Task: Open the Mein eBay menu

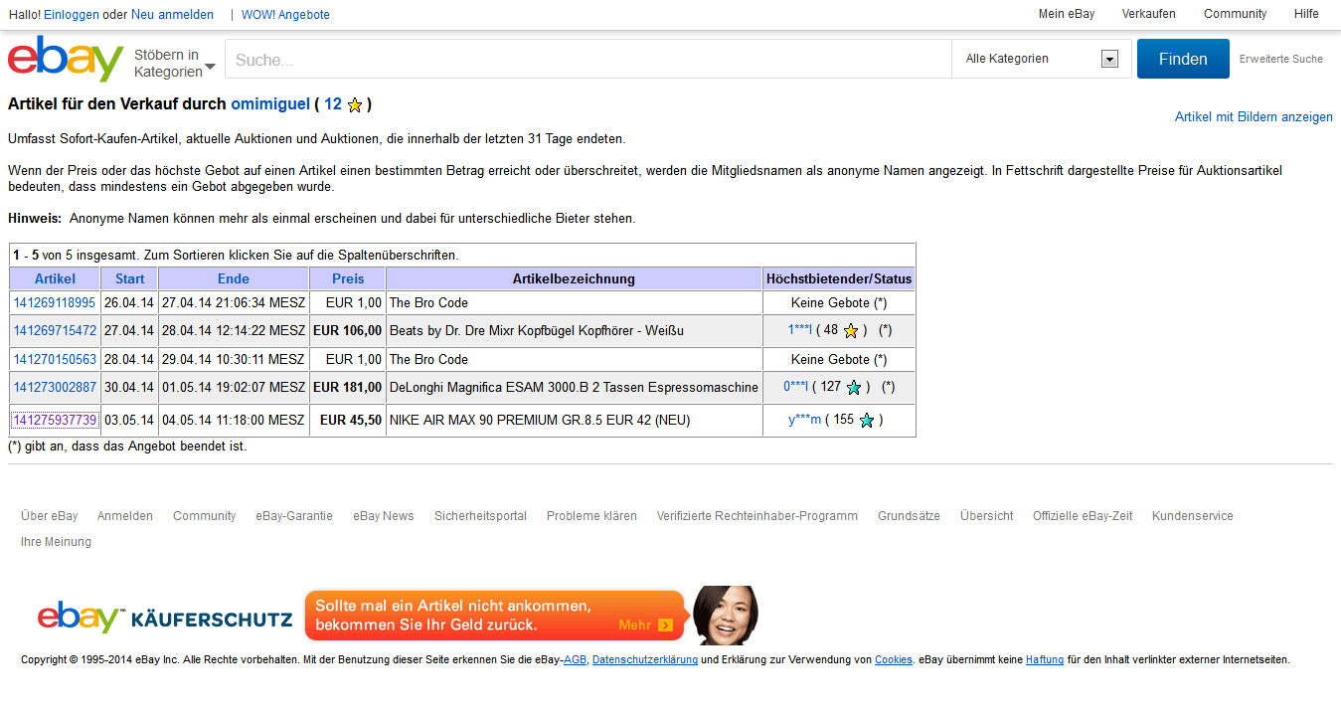Action: tap(1067, 14)
